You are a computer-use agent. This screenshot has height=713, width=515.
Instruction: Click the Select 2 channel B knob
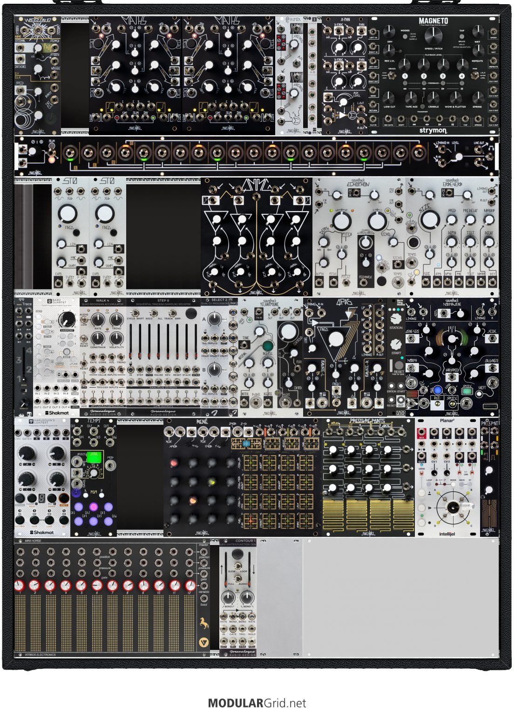[x=214, y=370]
